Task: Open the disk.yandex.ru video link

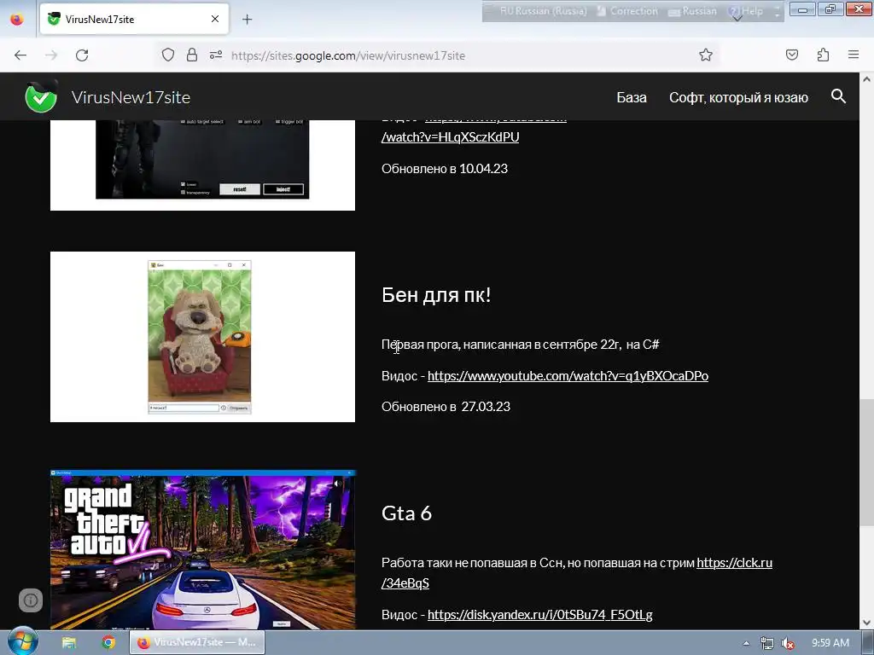Action: pos(540,614)
